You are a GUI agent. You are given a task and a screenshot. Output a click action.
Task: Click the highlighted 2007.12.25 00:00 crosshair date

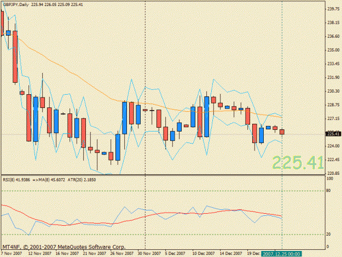tap(281, 254)
